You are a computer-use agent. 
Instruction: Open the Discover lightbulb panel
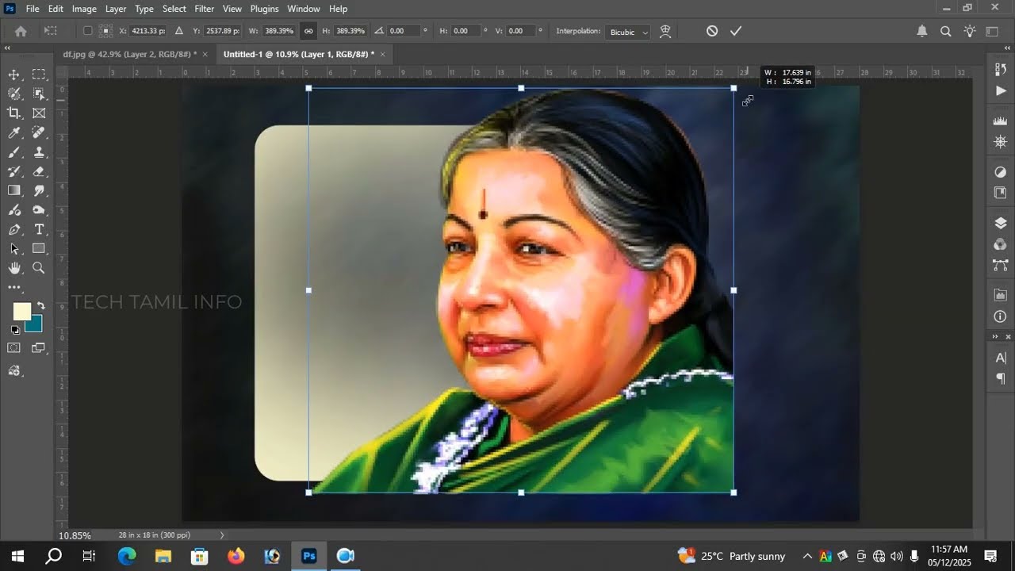click(x=969, y=31)
